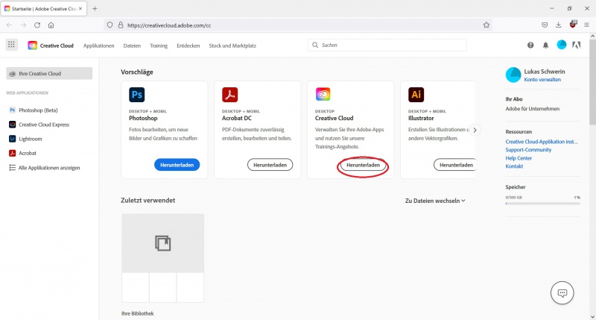Viewport: 596px width, 320px height.
Task: Click the extension icon in Firefox toolbar
Action: pyautogui.click(x=573, y=25)
